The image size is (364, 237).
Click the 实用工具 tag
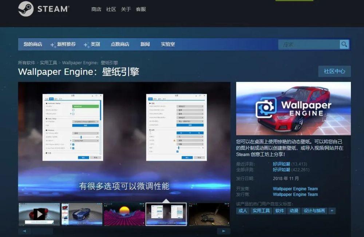click(261, 211)
